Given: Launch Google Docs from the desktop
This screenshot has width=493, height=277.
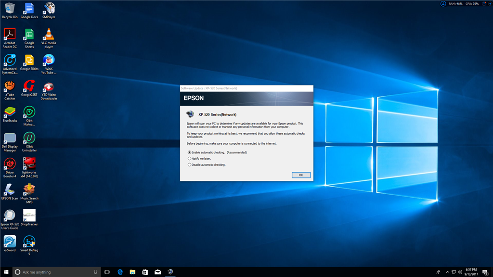Looking at the screenshot, I should [29, 11].
